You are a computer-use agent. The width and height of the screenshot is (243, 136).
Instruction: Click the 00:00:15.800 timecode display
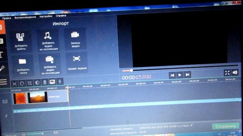[136, 77]
